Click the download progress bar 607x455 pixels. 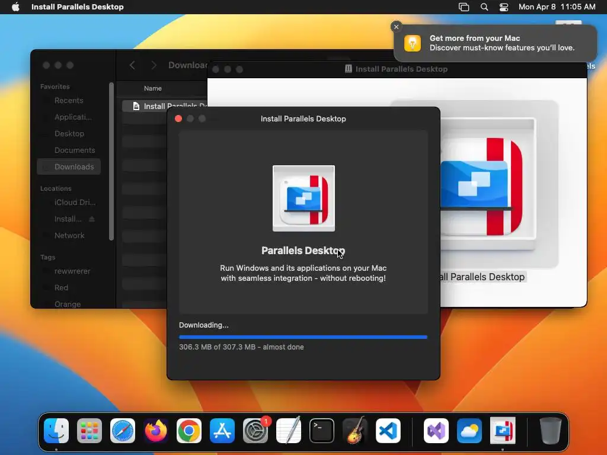[x=303, y=337]
